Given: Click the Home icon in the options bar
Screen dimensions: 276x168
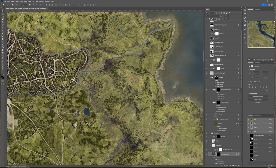Looking at the screenshot, I should 3,5.
